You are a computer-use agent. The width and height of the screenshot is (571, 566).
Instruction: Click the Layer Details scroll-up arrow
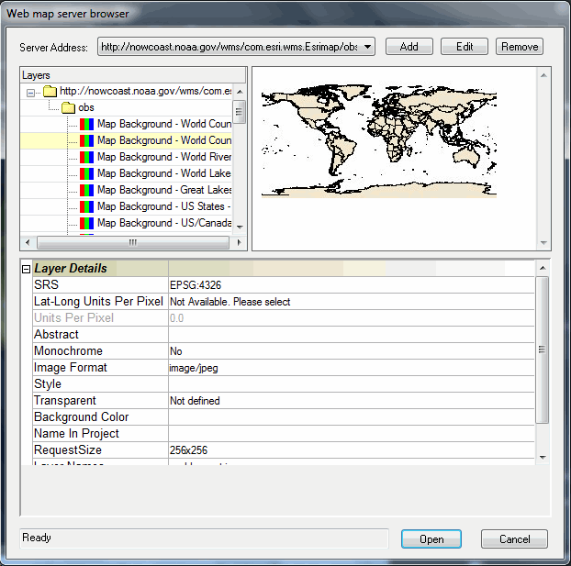click(543, 268)
